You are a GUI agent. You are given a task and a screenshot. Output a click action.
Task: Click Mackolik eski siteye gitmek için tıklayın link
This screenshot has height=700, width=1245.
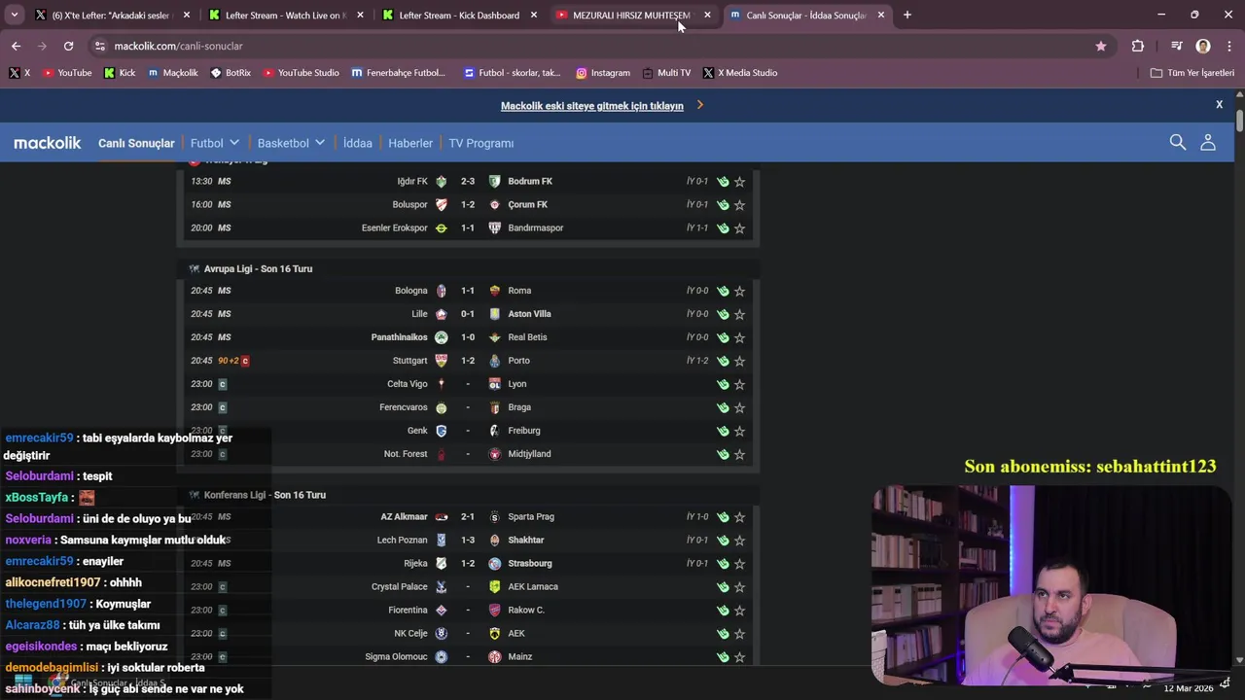pos(591,106)
